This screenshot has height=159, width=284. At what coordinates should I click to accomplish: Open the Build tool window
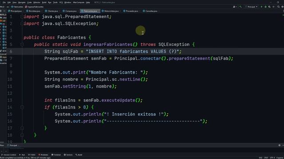pos(79,155)
